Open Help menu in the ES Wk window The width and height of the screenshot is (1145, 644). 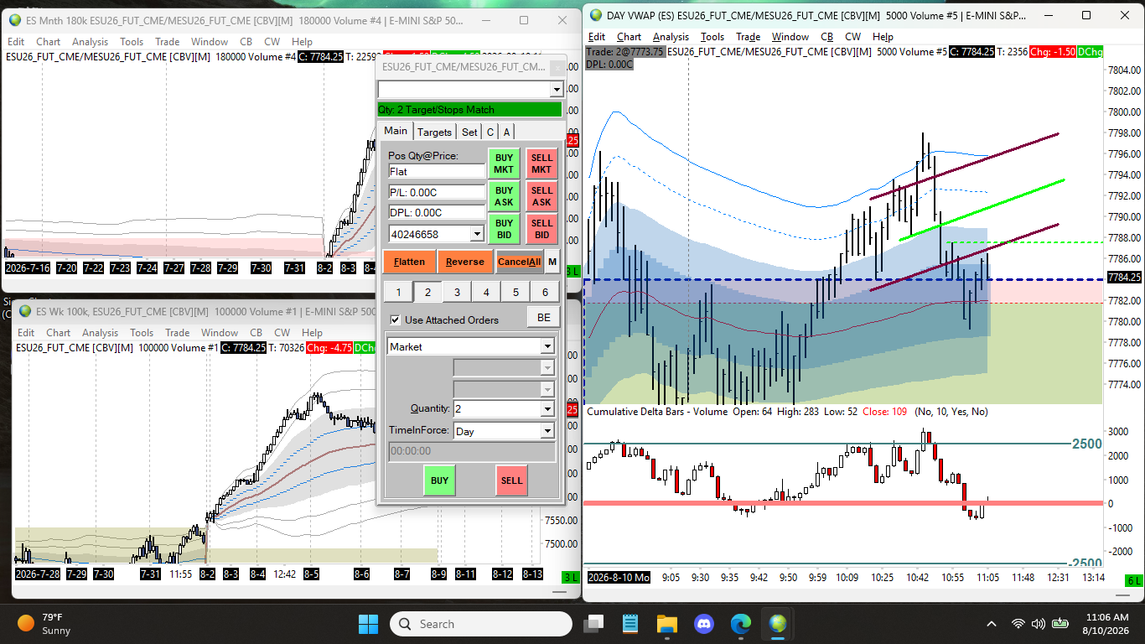tap(312, 333)
